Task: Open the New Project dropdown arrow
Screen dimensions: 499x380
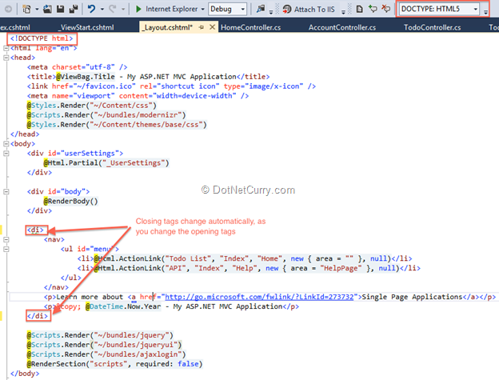Action: click(37, 10)
